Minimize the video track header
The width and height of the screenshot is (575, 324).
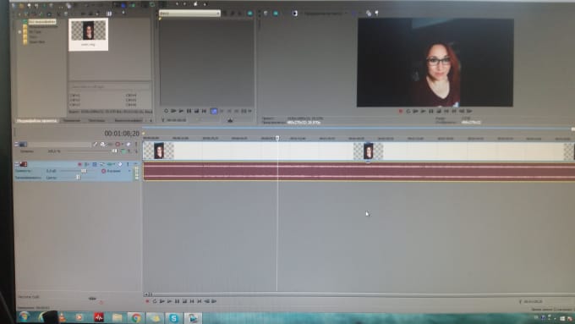(17, 144)
